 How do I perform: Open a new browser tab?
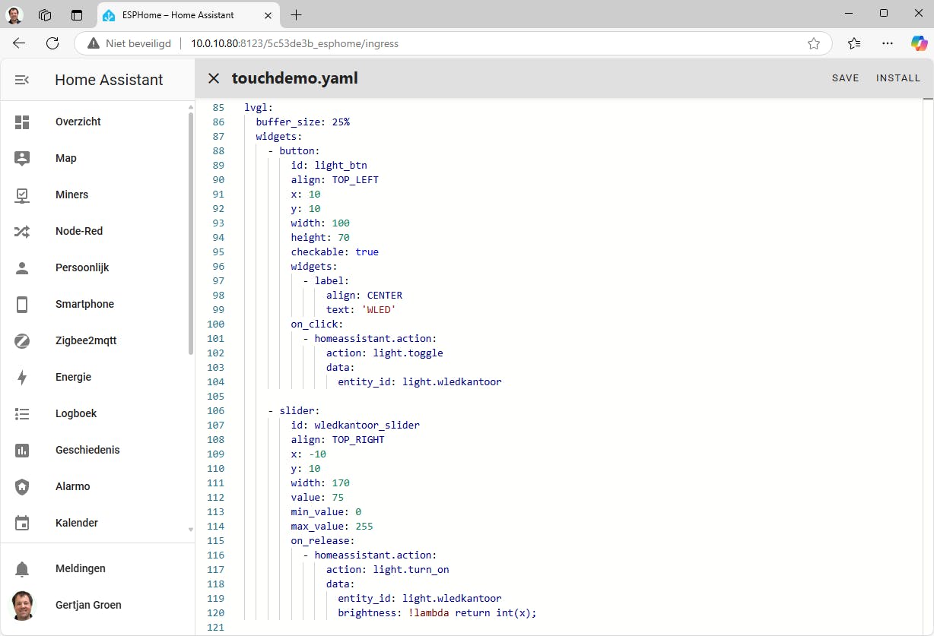point(297,15)
